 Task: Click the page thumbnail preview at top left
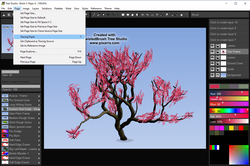pos(8,39)
